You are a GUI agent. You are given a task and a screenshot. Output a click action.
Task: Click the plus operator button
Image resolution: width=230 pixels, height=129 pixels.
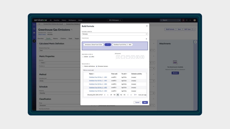(x=118, y=57)
